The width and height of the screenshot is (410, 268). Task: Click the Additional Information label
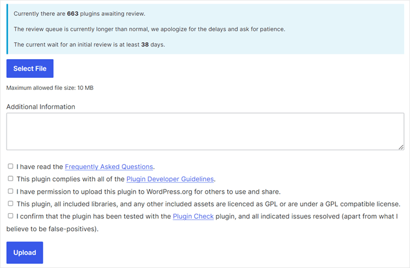coord(40,107)
